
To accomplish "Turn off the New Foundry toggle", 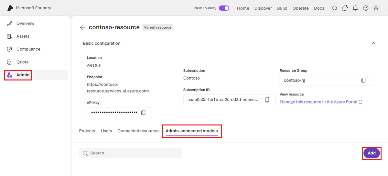I will pyautogui.click(x=224, y=8).
